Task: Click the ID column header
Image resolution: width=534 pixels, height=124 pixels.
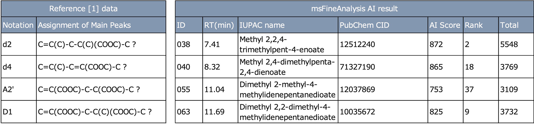Action: point(181,25)
